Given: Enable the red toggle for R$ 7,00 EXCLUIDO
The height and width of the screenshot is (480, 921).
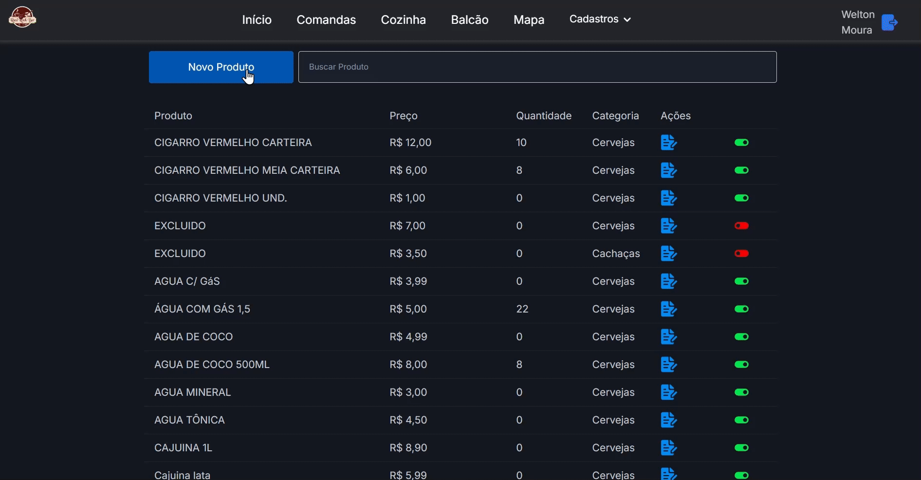Looking at the screenshot, I should tap(741, 226).
